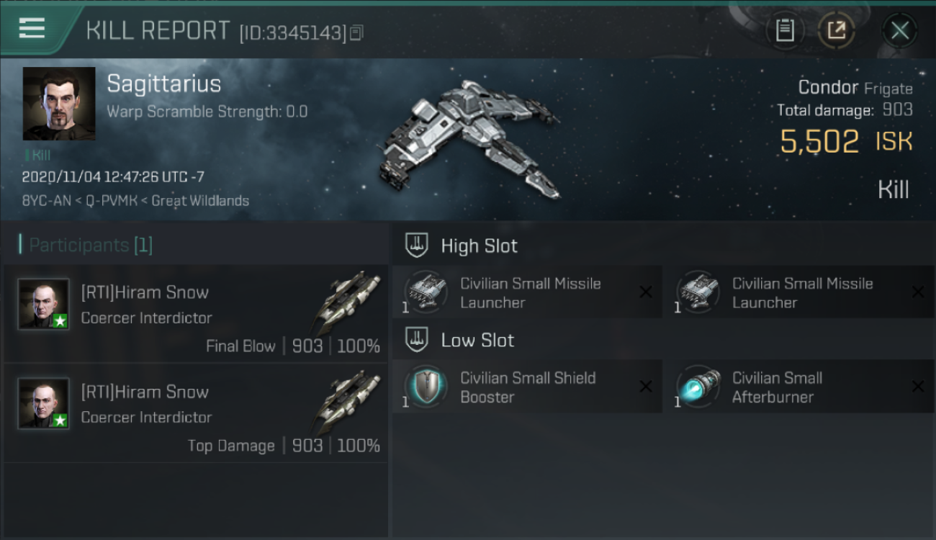The width and height of the screenshot is (936, 540).
Task: Click Coercer Interdictor ship in Final Blow row
Action: pyautogui.click(x=348, y=302)
